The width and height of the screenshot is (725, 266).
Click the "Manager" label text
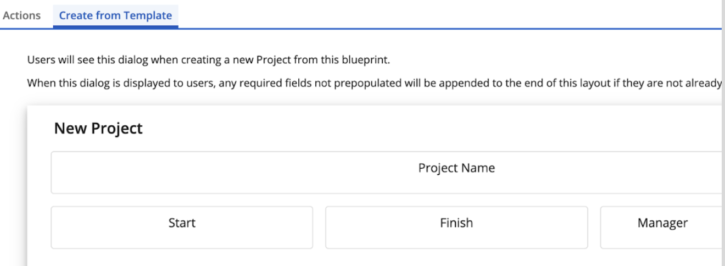662,223
